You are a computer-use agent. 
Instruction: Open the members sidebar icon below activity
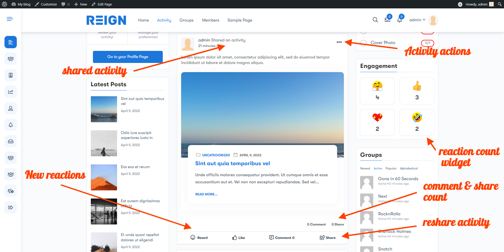click(10, 59)
